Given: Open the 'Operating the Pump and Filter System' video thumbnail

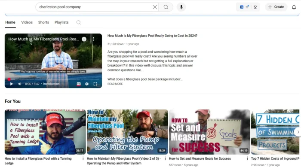Looking at the screenshot, I should [127, 132].
